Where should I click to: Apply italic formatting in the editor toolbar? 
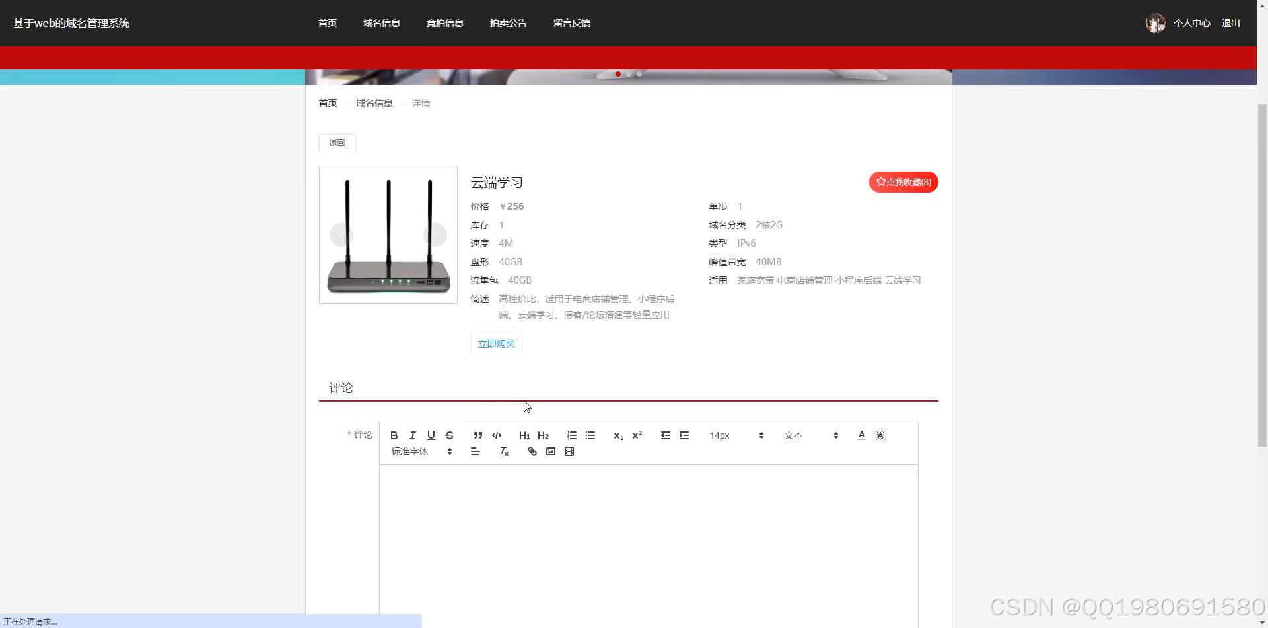pos(413,435)
